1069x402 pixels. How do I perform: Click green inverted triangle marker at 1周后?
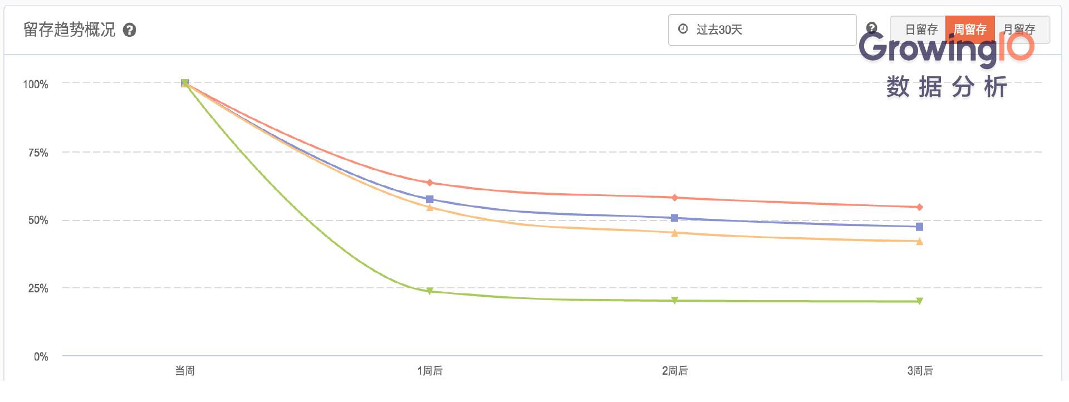click(x=429, y=291)
